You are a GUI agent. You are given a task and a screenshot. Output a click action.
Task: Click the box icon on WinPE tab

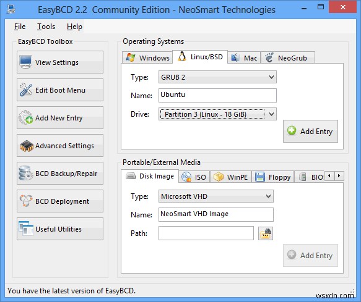coord(218,177)
